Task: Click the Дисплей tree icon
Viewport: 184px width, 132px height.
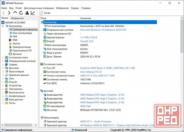Action: click(7, 68)
